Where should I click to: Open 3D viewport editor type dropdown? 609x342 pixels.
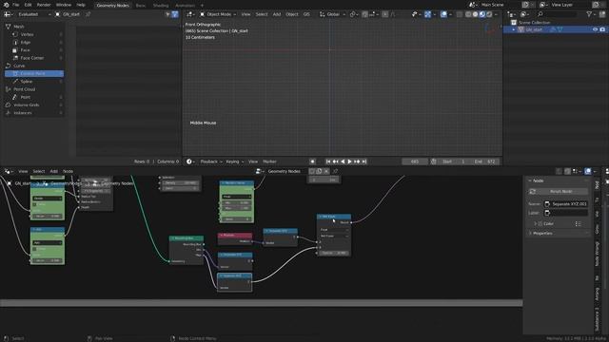tap(190, 14)
